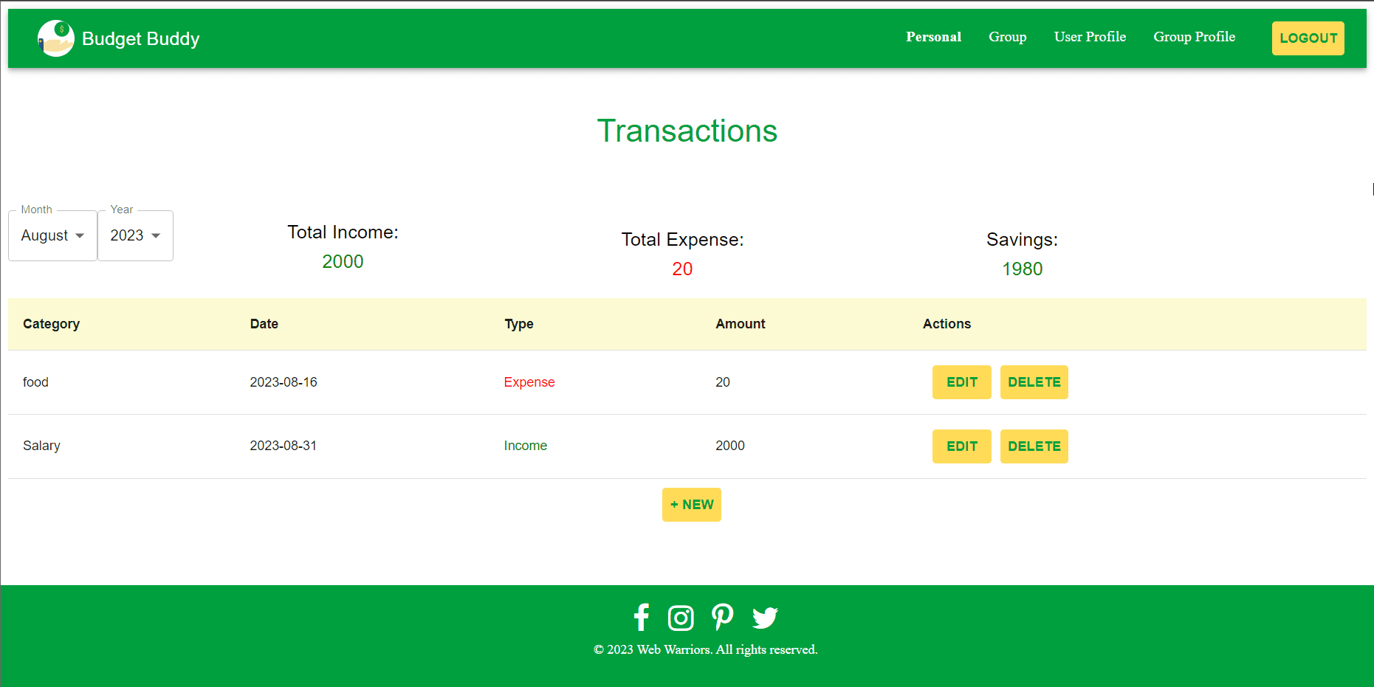The width and height of the screenshot is (1374, 687).
Task: Click the Category column header
Action: tap(51, 324)
